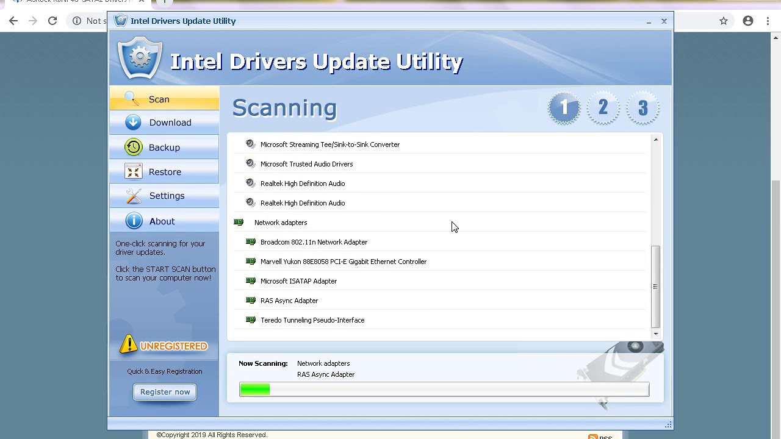Click the scanning progress bar
This screenshot has width=781, height=439.
444,390
